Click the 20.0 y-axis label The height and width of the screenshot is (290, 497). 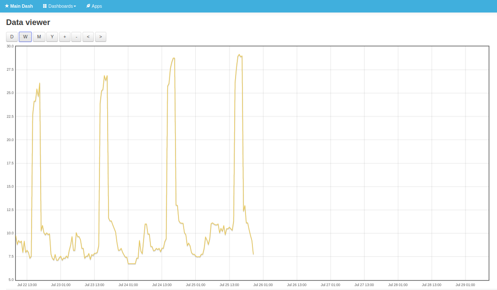click(x=10, y=140)
